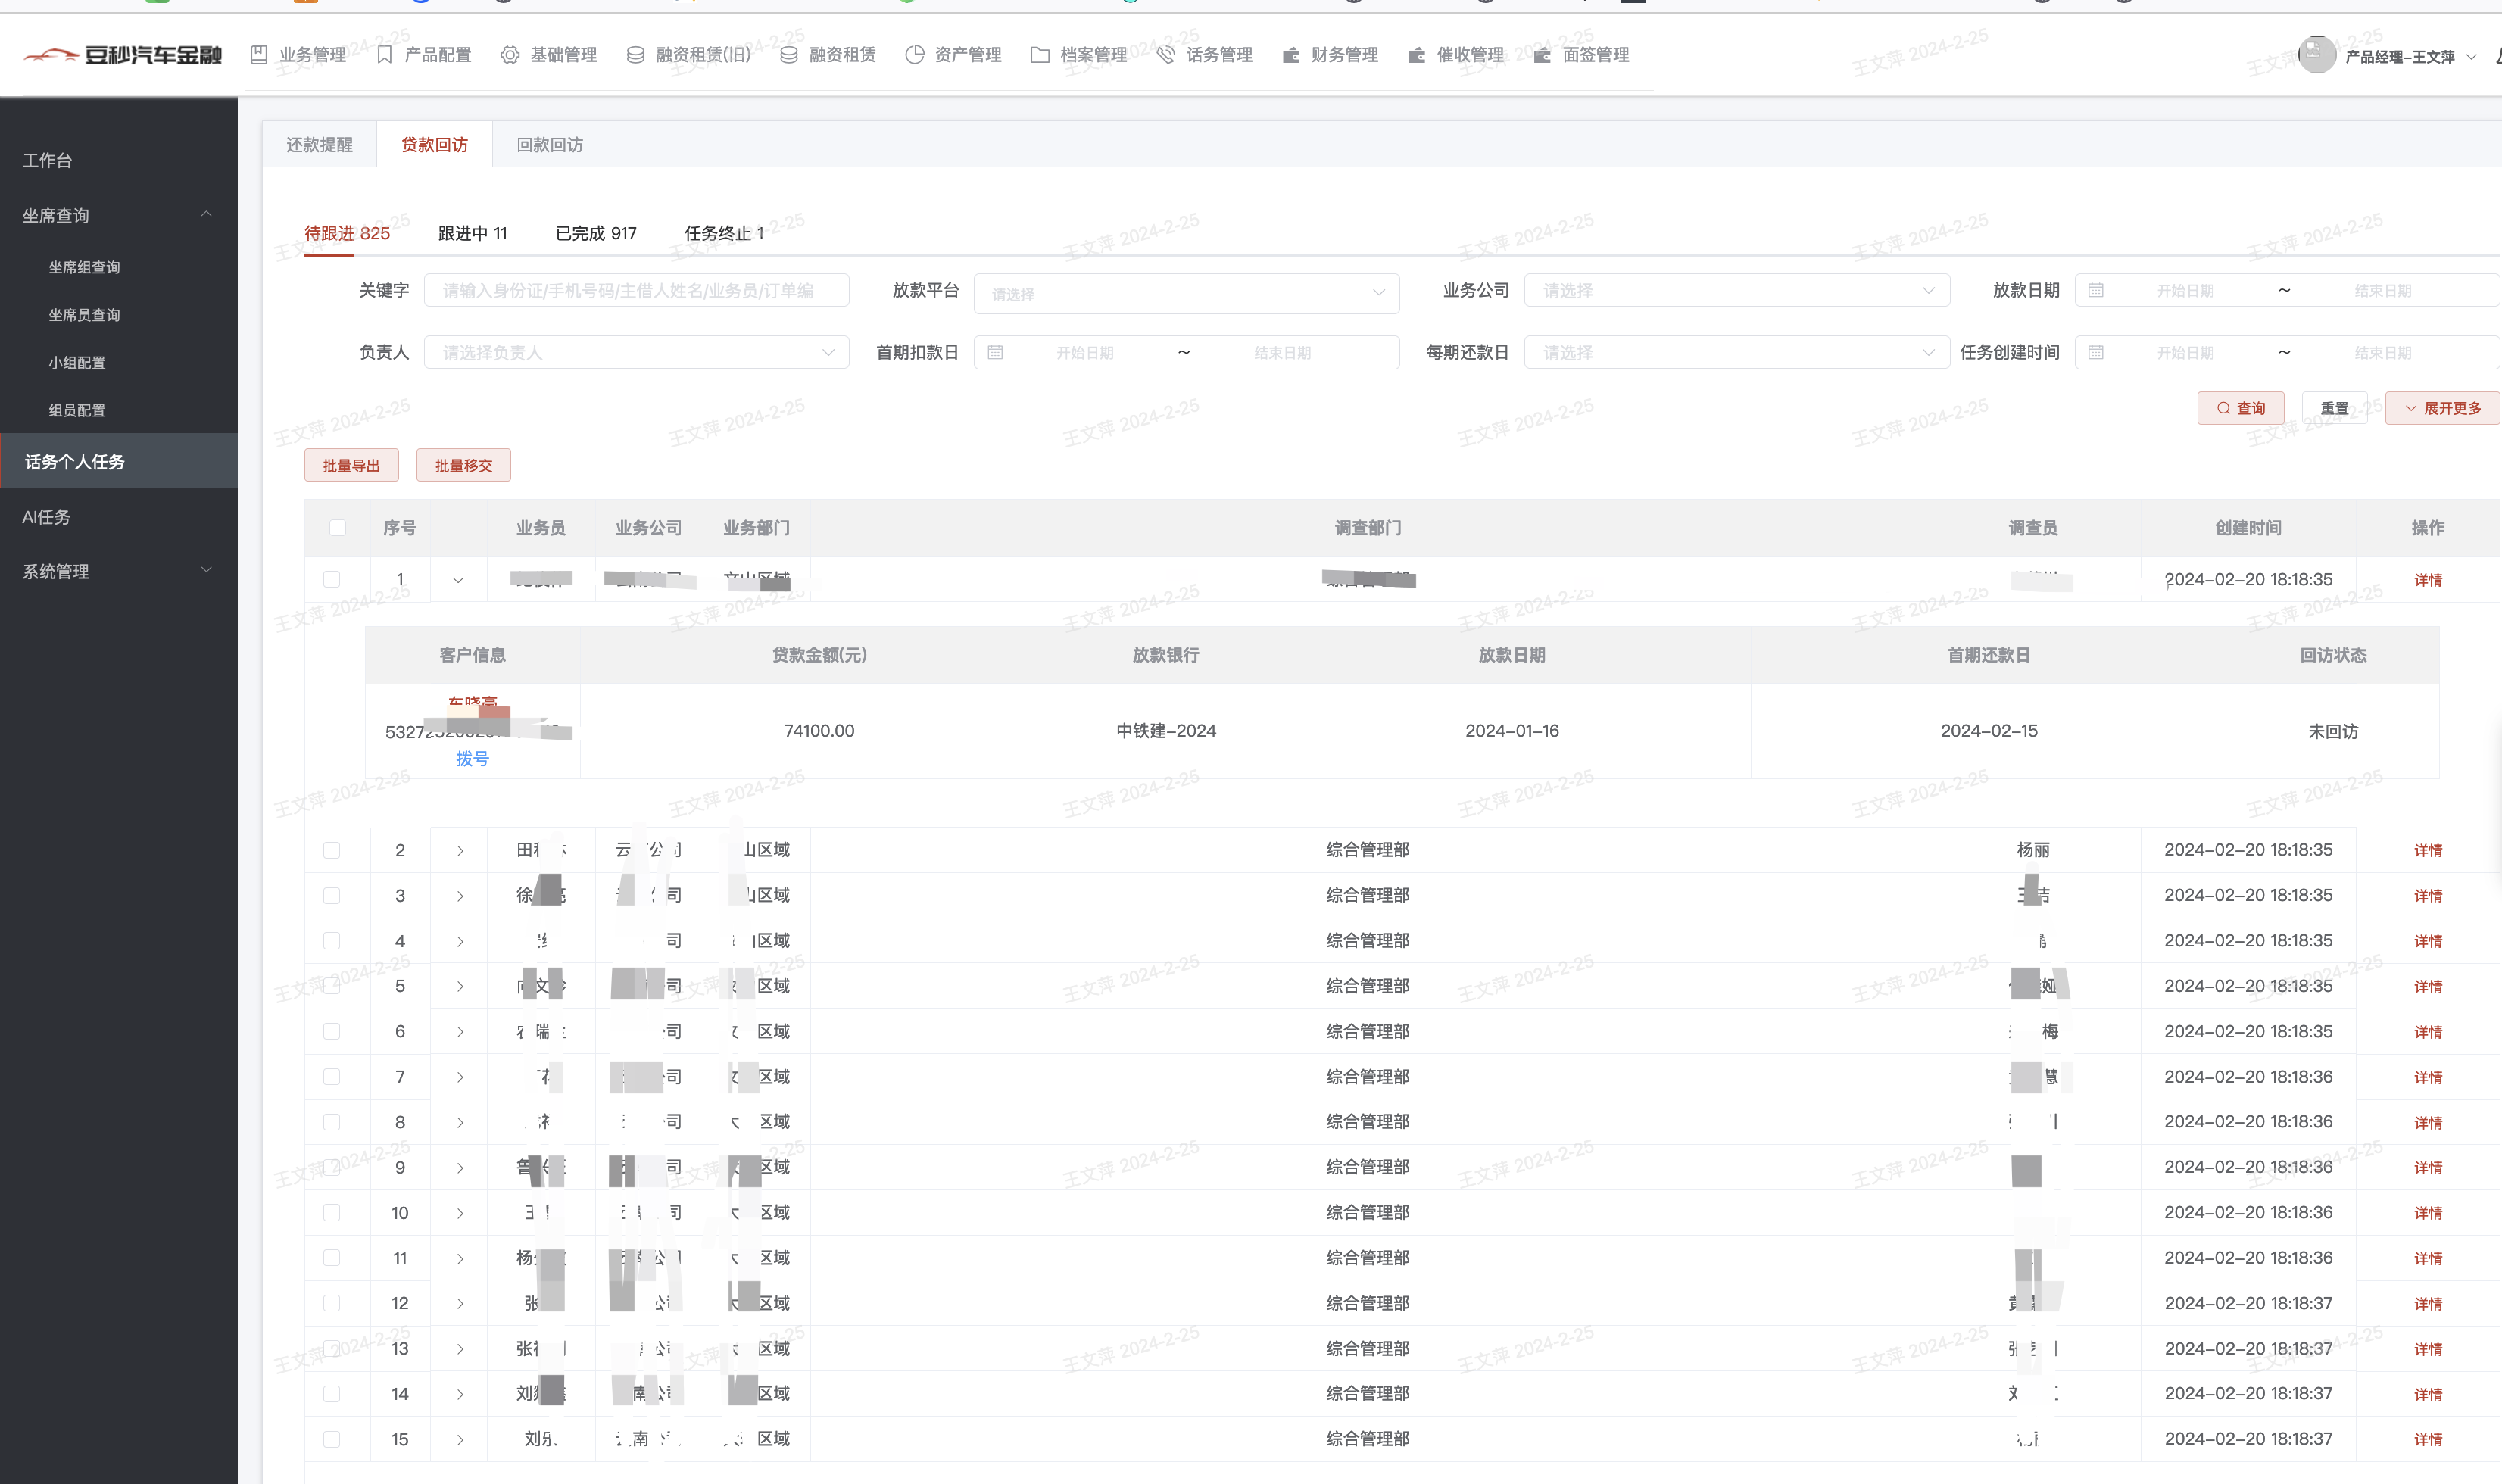Click the 产品配置 bookmark icon
The image size is (2502, 1484).
pos(384,55)
